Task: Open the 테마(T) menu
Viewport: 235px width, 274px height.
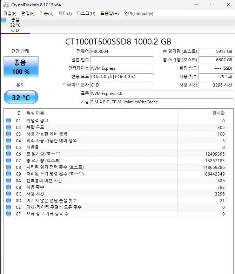Action: pos(65,13)
